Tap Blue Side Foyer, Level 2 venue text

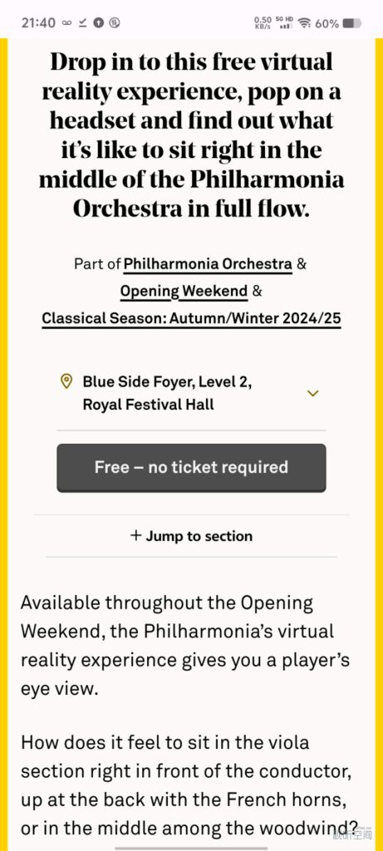coord(167,381)
